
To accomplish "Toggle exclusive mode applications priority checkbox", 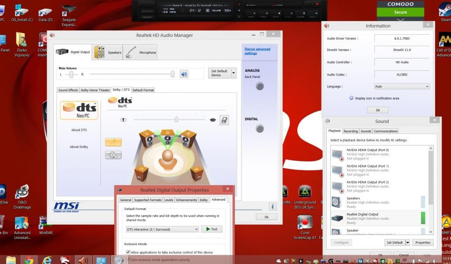I will (128, 260).
